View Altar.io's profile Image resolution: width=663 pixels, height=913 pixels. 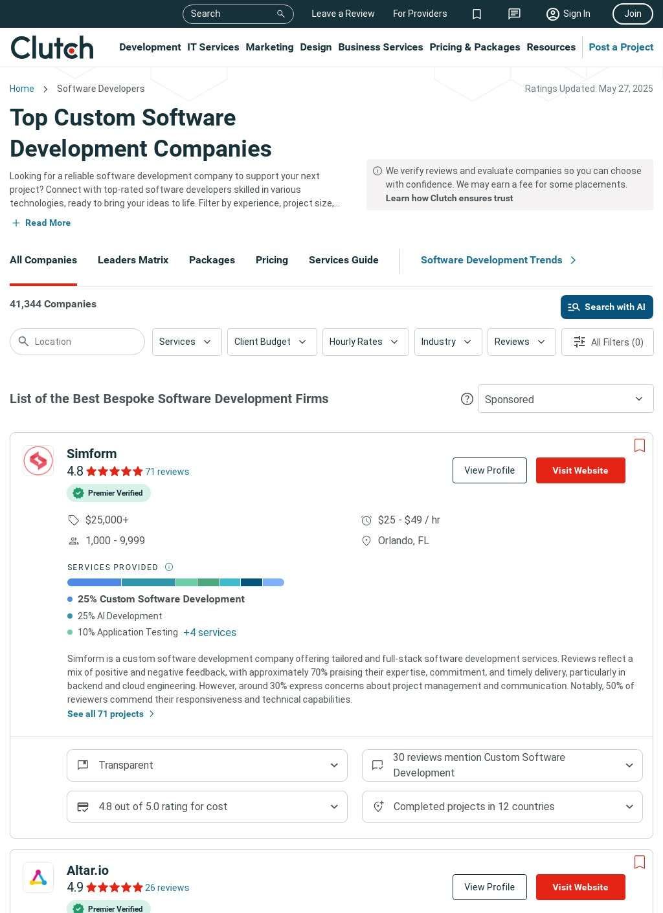pyautogui.click(x=489, y=887)
